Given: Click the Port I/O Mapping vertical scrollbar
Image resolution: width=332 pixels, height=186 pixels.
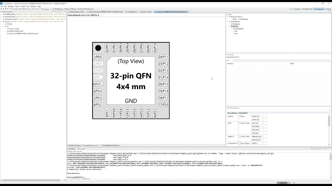Looking at the screenshot, I should coord(329,130).
